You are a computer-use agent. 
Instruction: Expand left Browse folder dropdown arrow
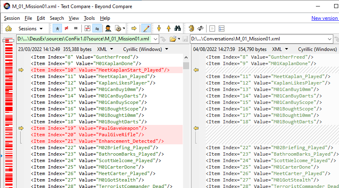click(x=179, y=39)
